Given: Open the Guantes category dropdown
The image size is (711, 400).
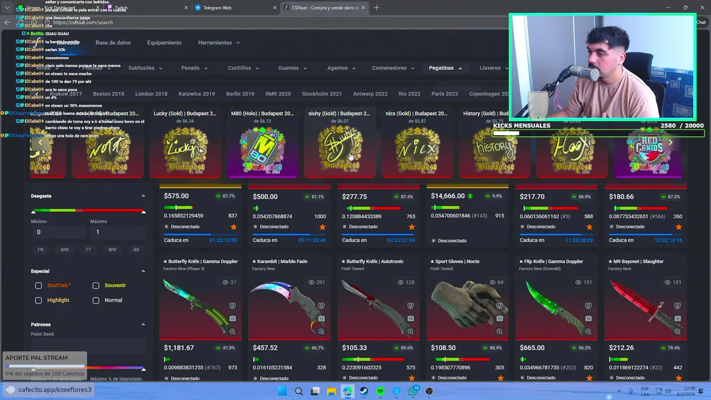Looking at the screenshot, I should (292, 68).
